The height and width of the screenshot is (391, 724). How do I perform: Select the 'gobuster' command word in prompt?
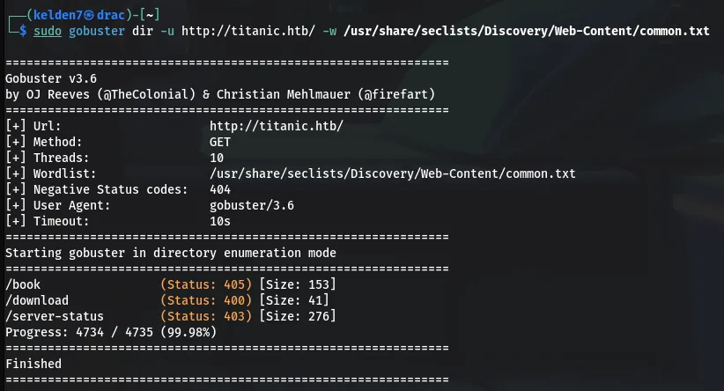point(97,31)
